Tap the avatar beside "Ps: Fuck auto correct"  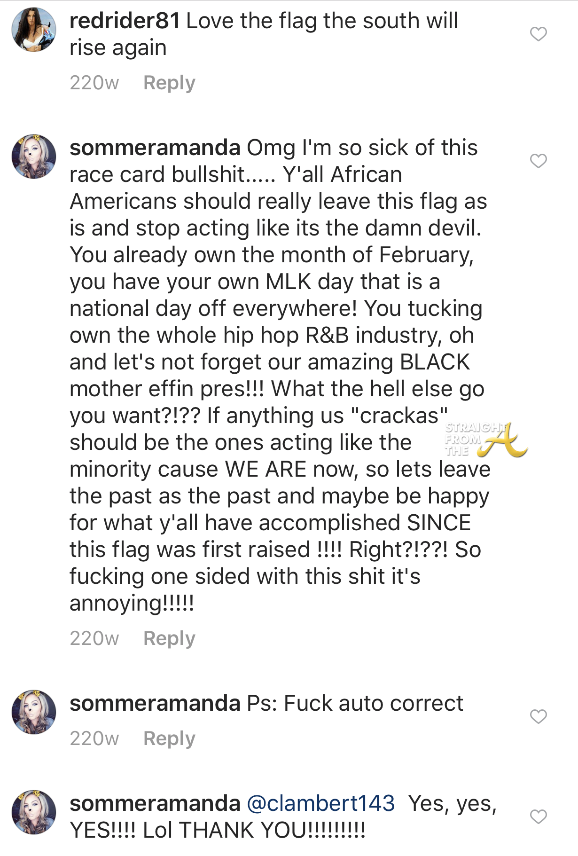(x=34, y=712)
